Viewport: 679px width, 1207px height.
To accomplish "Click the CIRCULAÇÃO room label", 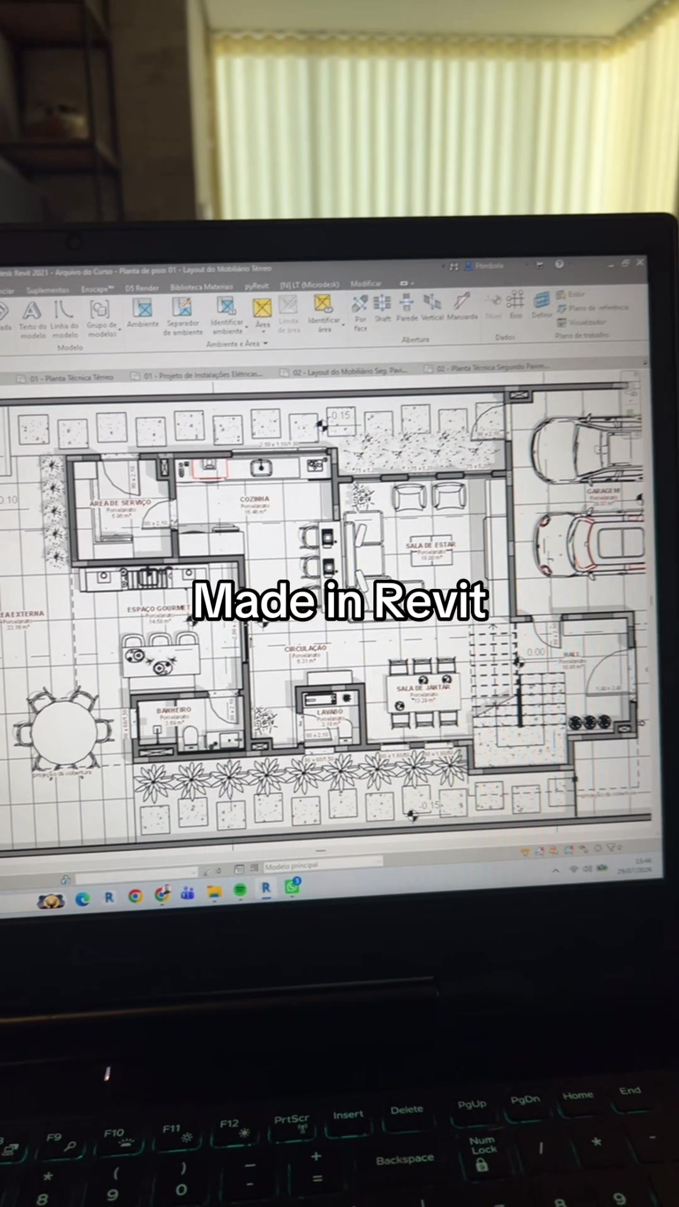I will point(306,648).
